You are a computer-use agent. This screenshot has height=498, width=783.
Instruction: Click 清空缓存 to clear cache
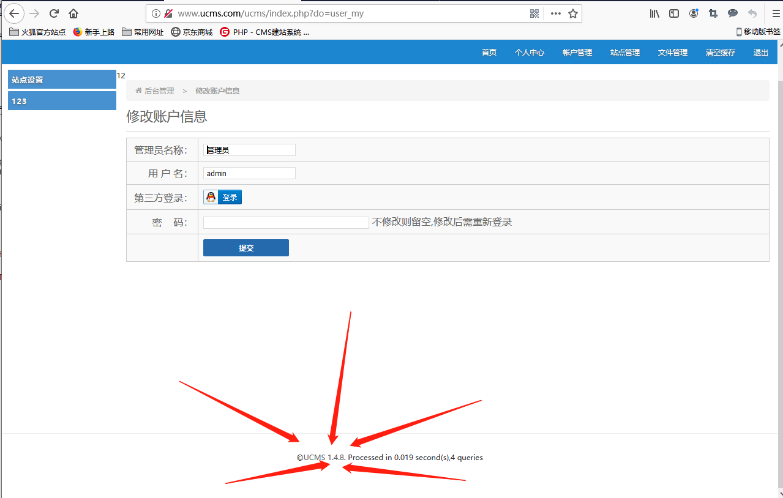(x=721, y=53)
